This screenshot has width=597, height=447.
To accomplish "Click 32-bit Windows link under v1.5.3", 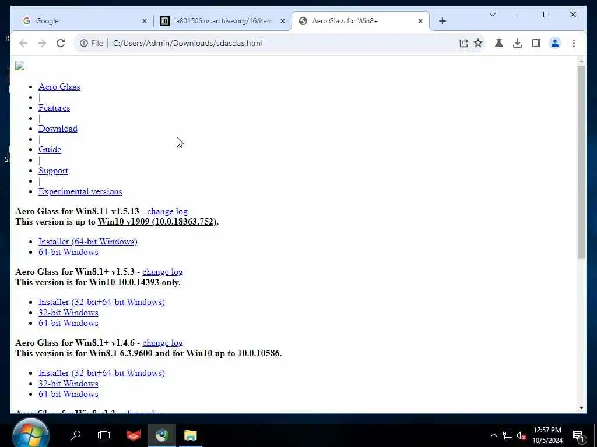I will point(68,313).
